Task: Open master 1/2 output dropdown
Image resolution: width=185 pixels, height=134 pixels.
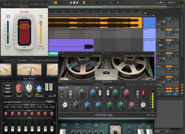Action: click(161, 94)
